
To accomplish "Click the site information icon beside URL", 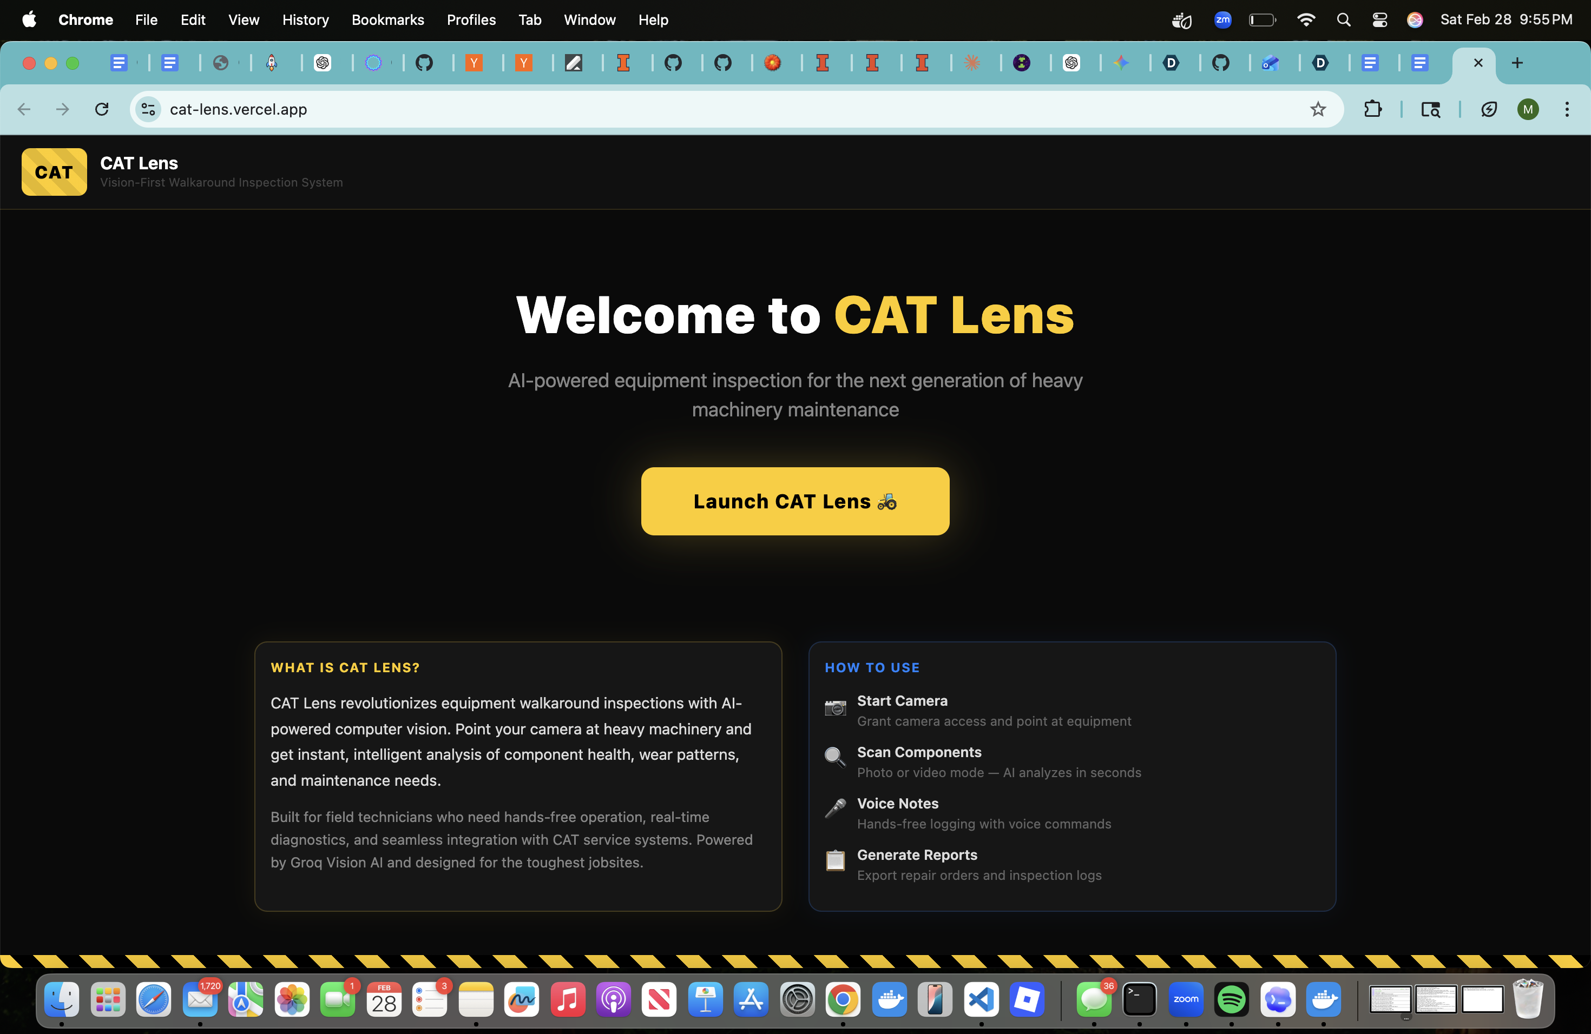I will coord(148,109).
